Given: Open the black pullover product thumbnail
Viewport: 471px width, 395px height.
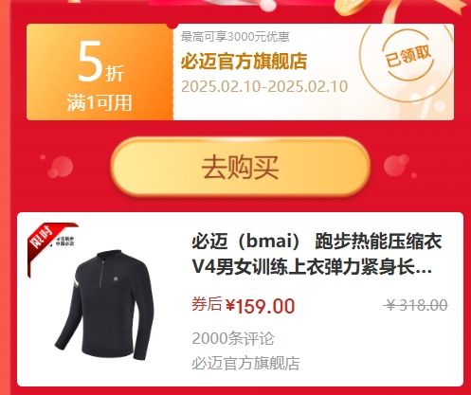Looking at the screenshot, I should pos(104,304).
